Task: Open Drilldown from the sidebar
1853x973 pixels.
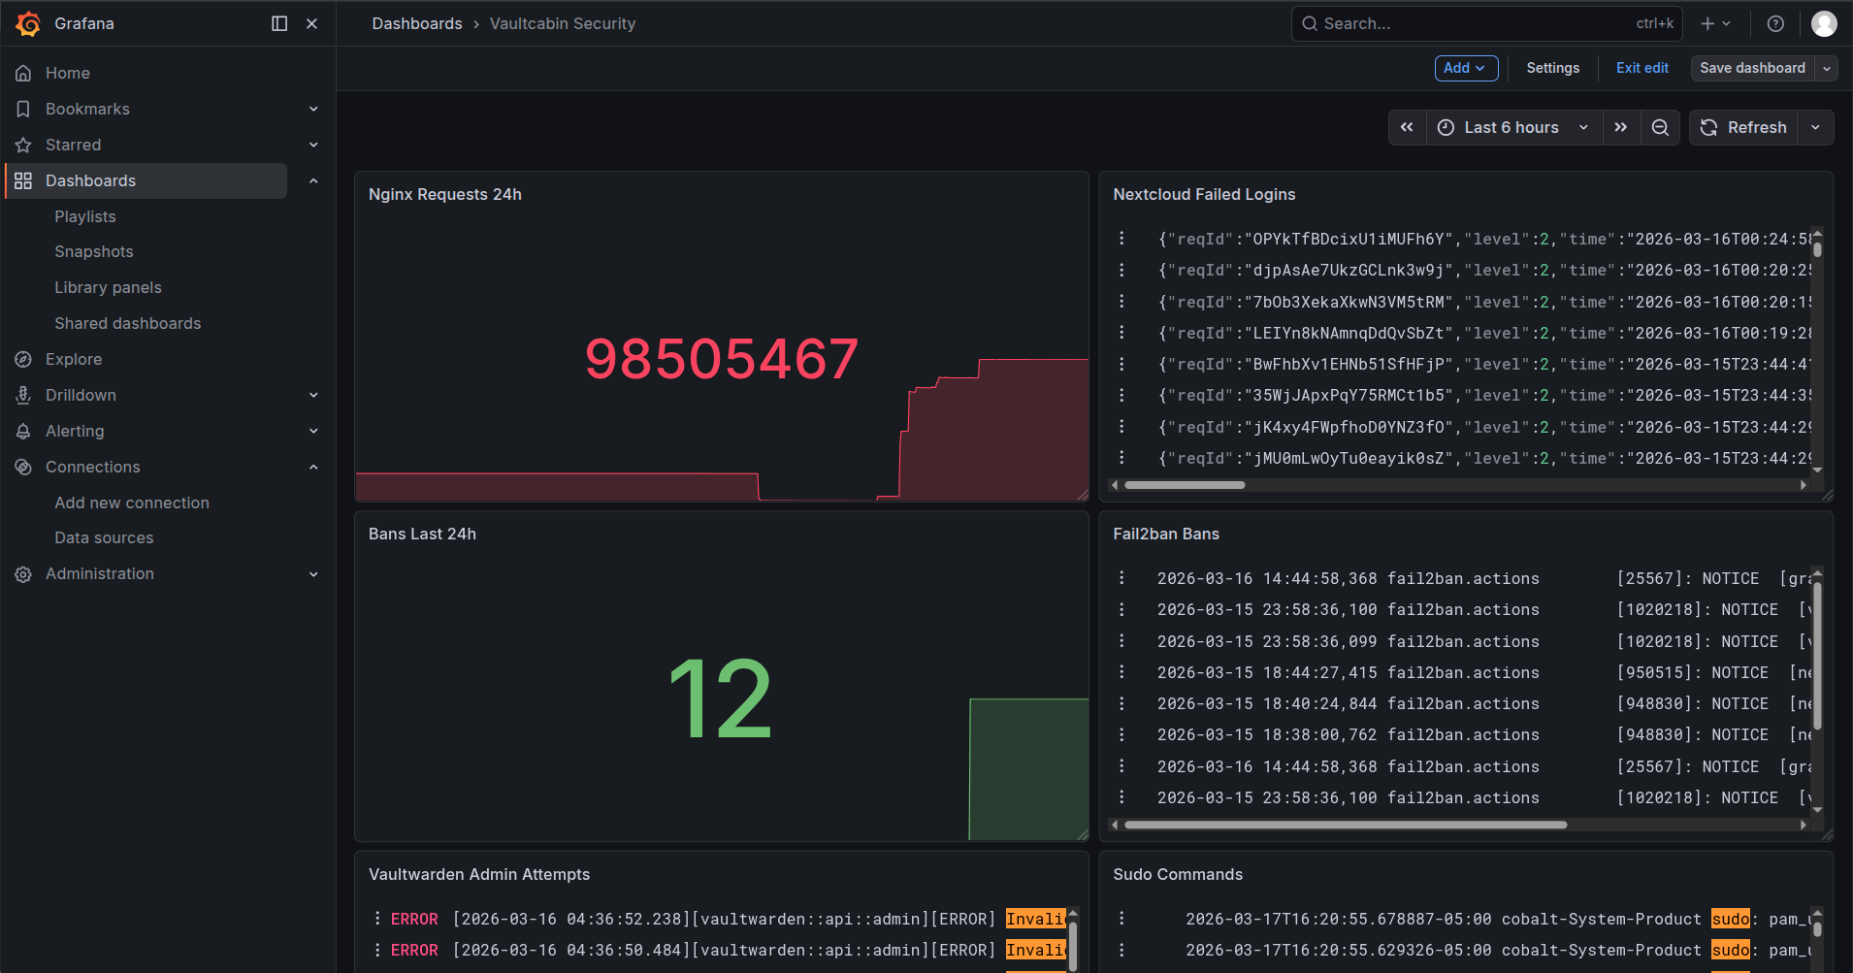Action: (81, 395)
